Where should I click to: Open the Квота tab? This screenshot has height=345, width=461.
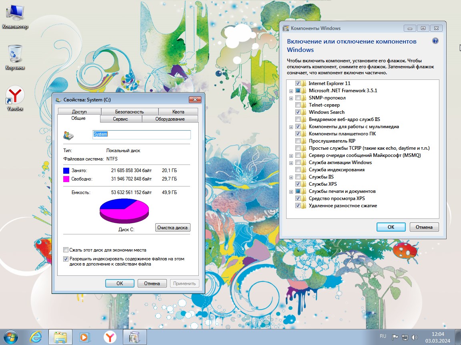tap(178, 111)
